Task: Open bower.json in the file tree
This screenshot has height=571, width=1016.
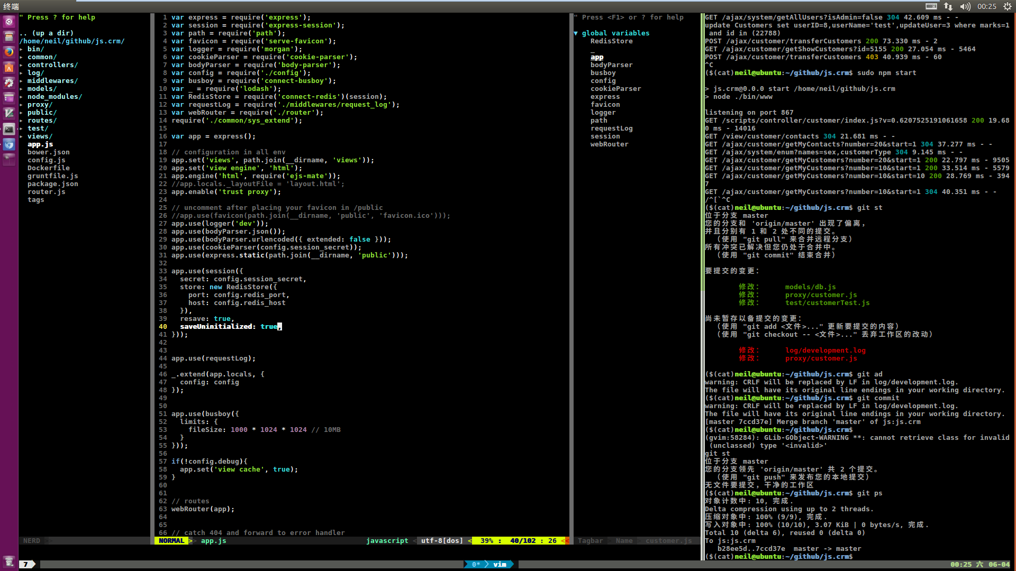Action: click(x=49, y=152)
